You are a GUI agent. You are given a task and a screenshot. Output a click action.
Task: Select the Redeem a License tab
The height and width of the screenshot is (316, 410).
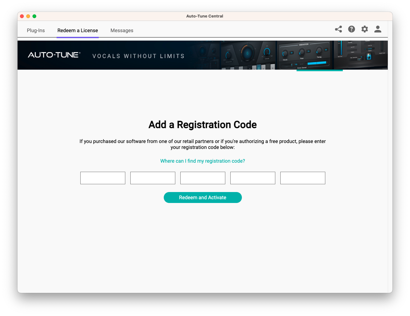coord(77,30)
